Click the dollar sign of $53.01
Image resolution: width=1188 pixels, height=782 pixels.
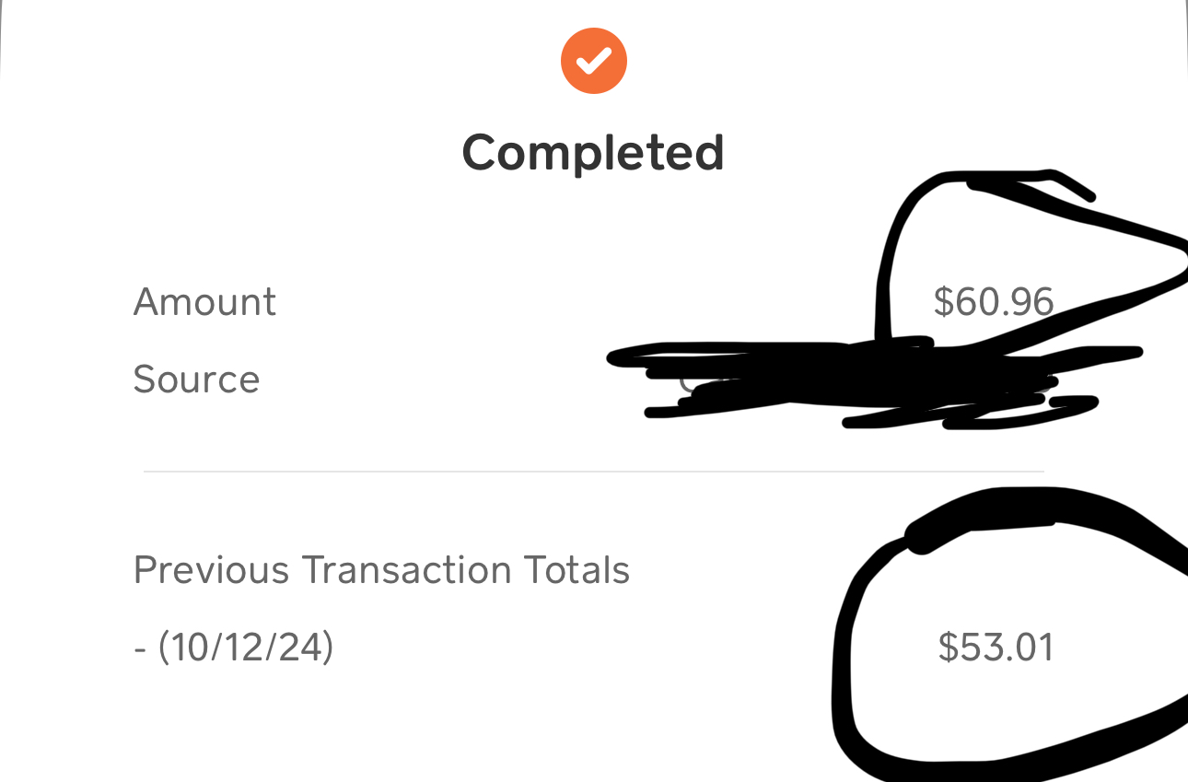click(948, 648)
